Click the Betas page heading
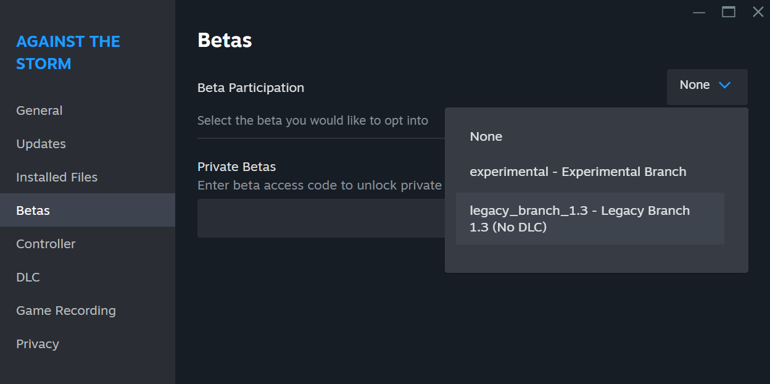Image resolution: width=770 pixels, height=384 pixels. pos(225,40)
